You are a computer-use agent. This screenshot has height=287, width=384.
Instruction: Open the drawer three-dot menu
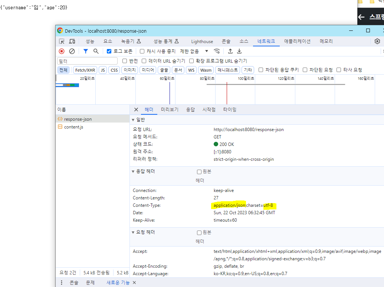pyautogui.click(x=62, y=283)
